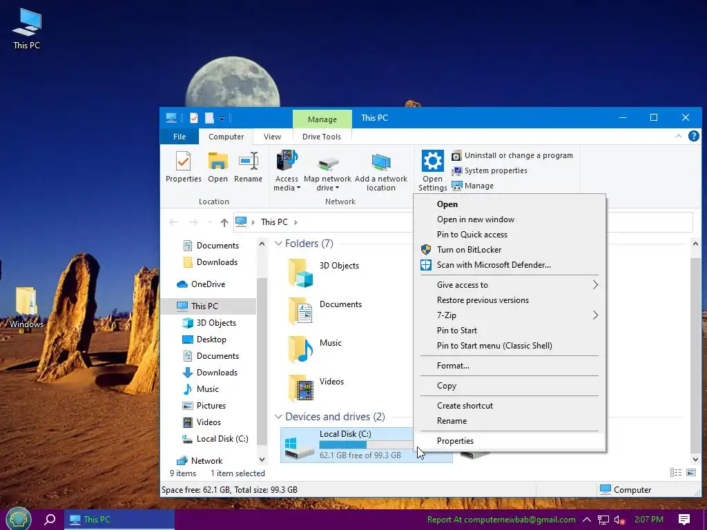Collapse the Folders (7) group
Image resolution: width=707 pixels, height=530 pixels.
coord(279,244)
